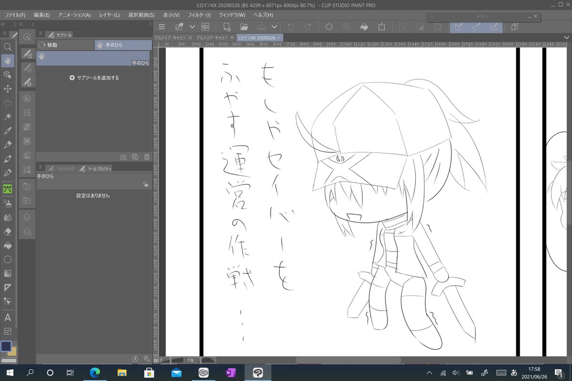Select the Gradient square tool
The image size is (572, 381).
8,273
